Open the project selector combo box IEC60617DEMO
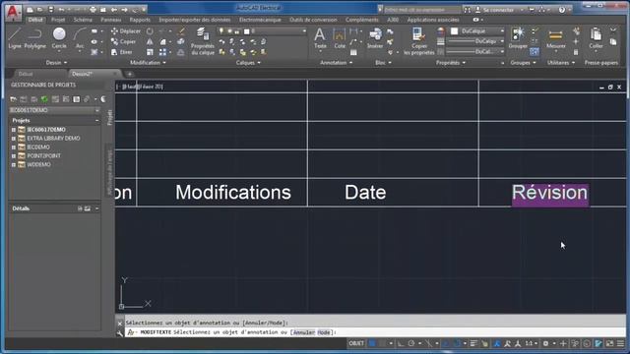Viewport: 630px width, 354px height. pos(55,110)
